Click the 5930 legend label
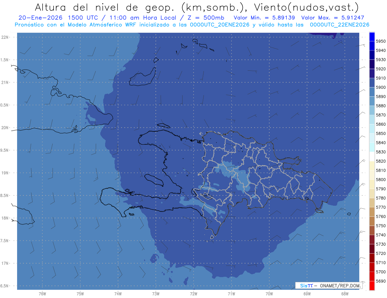 381,60
